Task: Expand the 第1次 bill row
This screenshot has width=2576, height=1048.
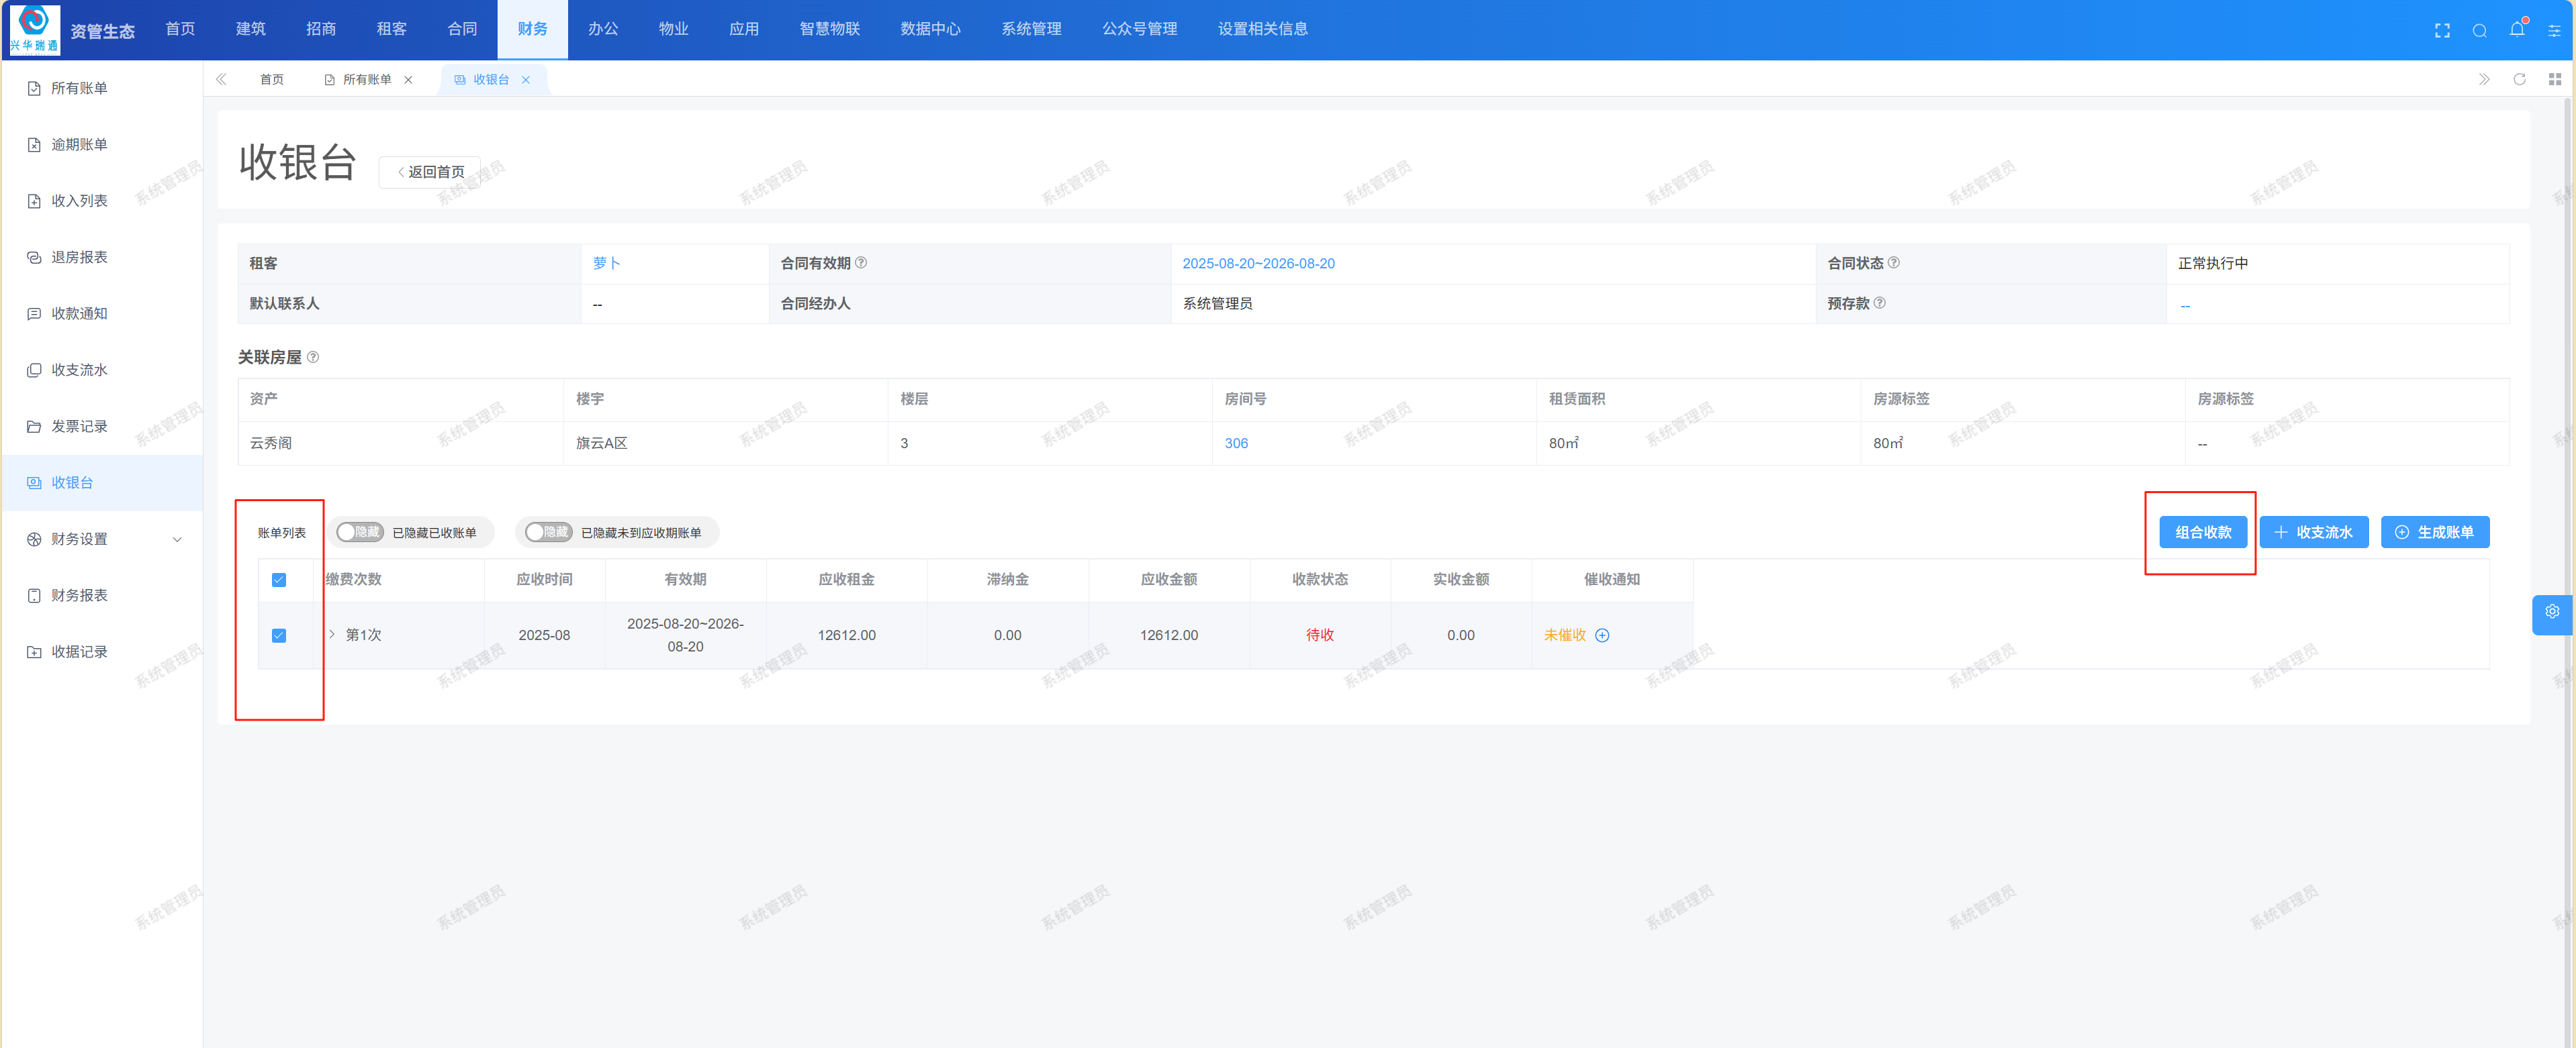Action: click(332, 635)
